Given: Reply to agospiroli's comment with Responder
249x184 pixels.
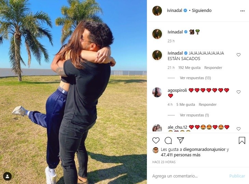Looking at the screenshot, I should (x=208, y=104).
